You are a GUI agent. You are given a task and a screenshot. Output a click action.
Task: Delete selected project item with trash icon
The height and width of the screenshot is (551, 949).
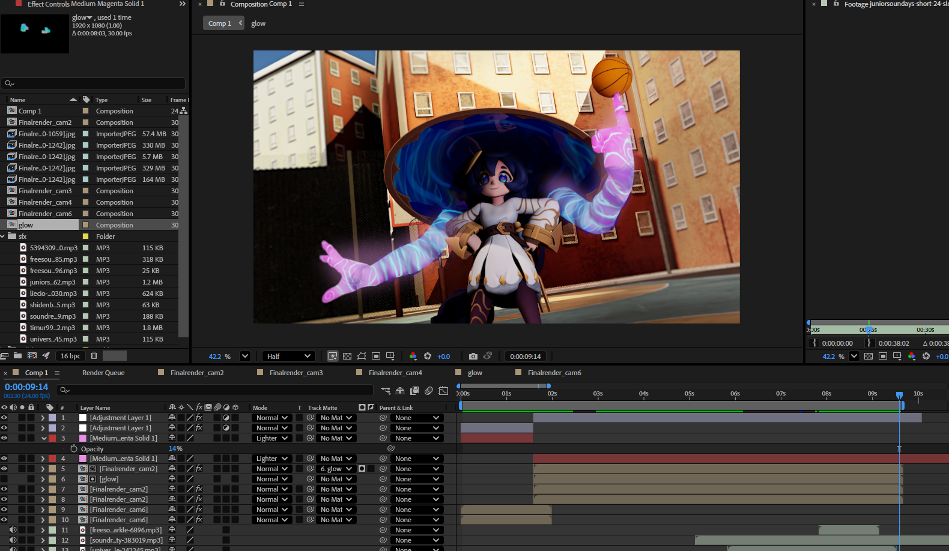coord(94,356)
